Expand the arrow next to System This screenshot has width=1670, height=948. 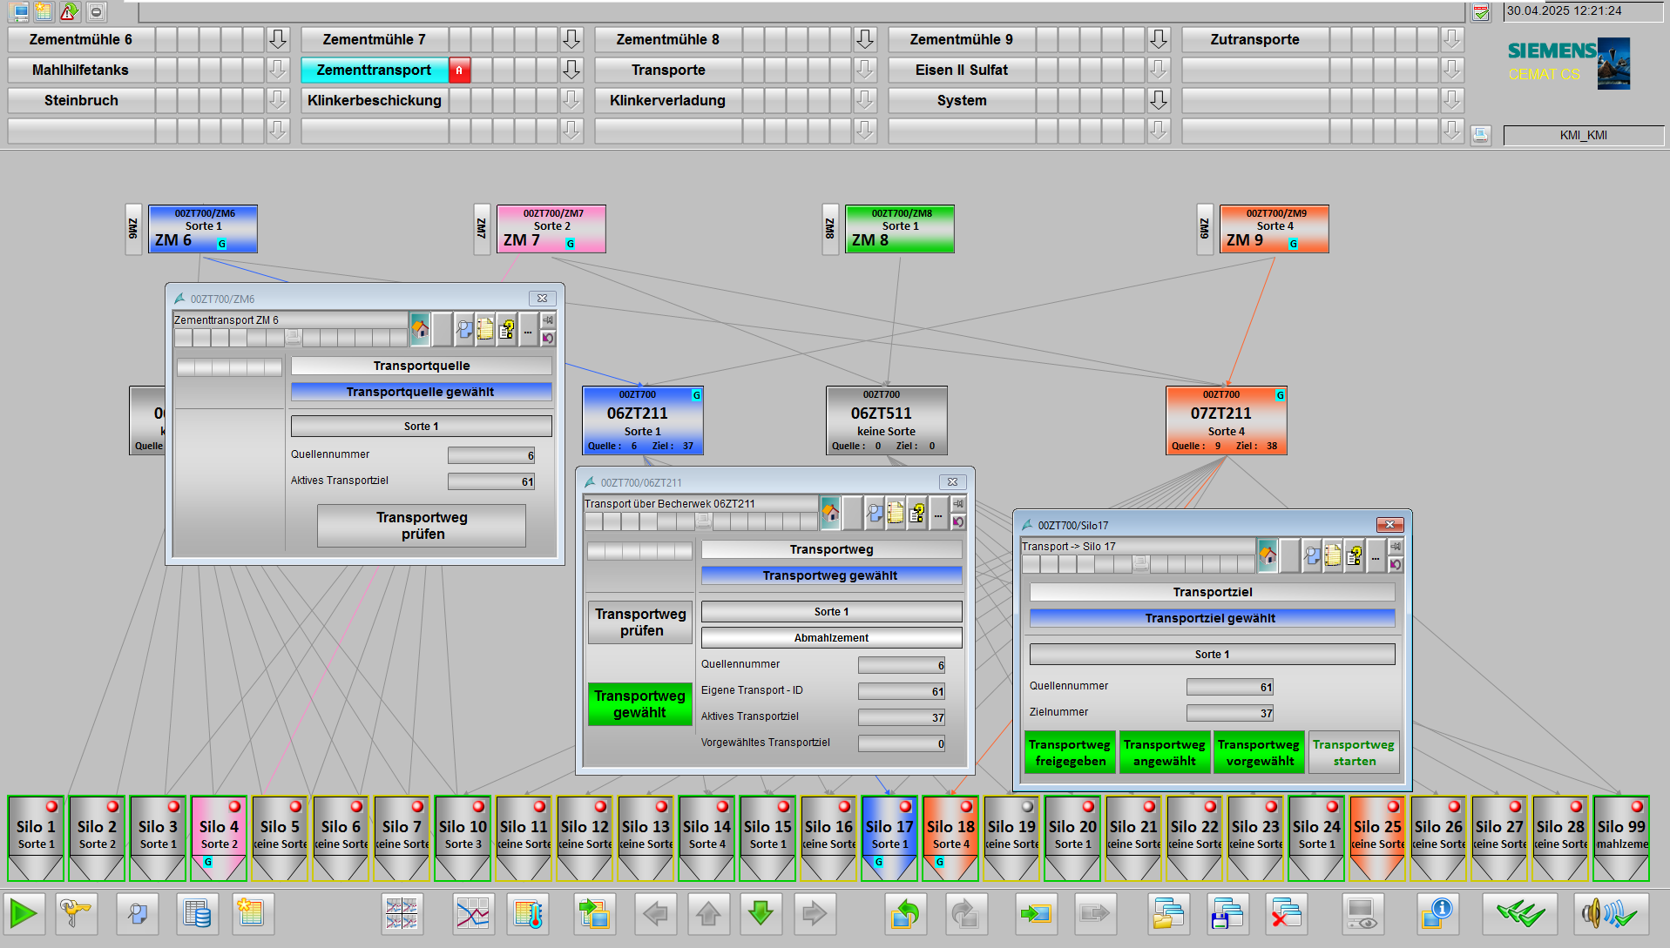(1159, 100)
